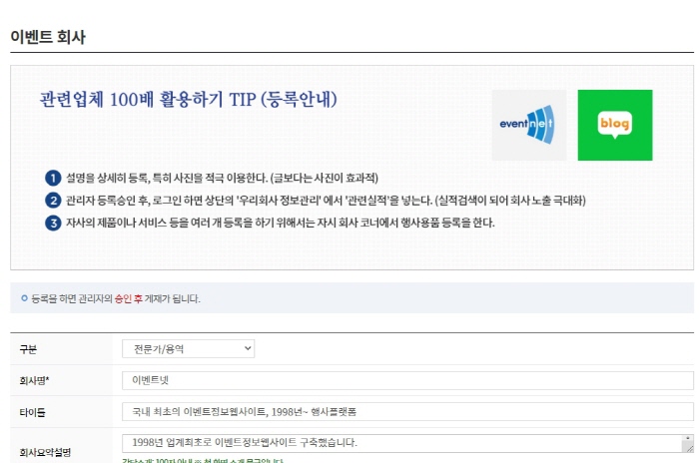Click the 타이틀 row label
This screenshot has height=463, width=699.
point(32,412)
